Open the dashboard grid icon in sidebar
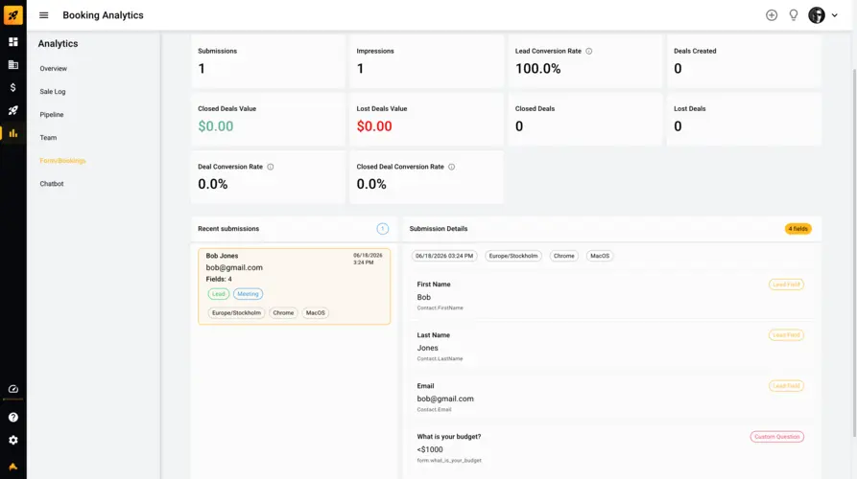This screenshot has height=479, width=857. coord(13,42)
